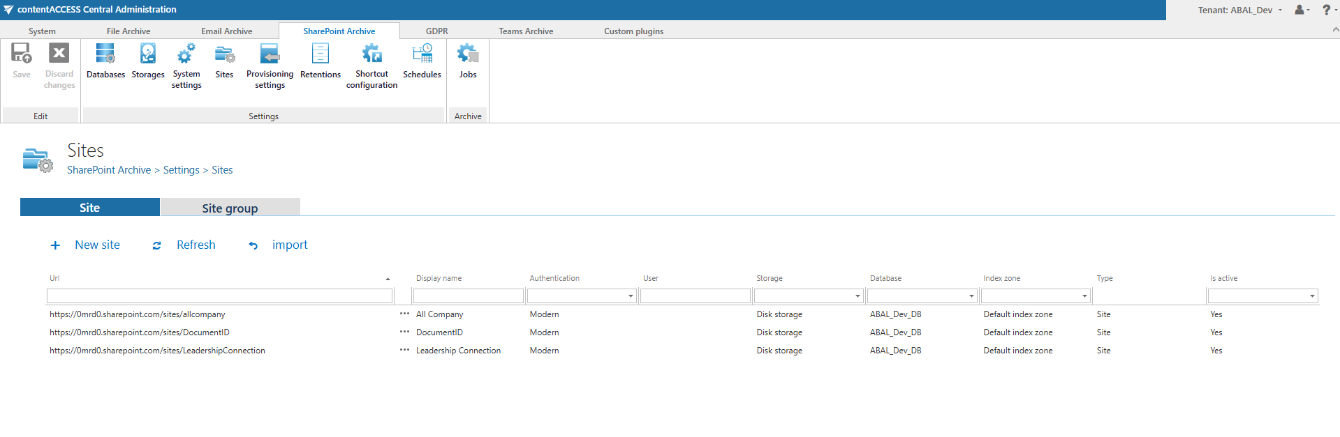Switch to the File Archive tab
1340x437 pixels.
(128, 31)
